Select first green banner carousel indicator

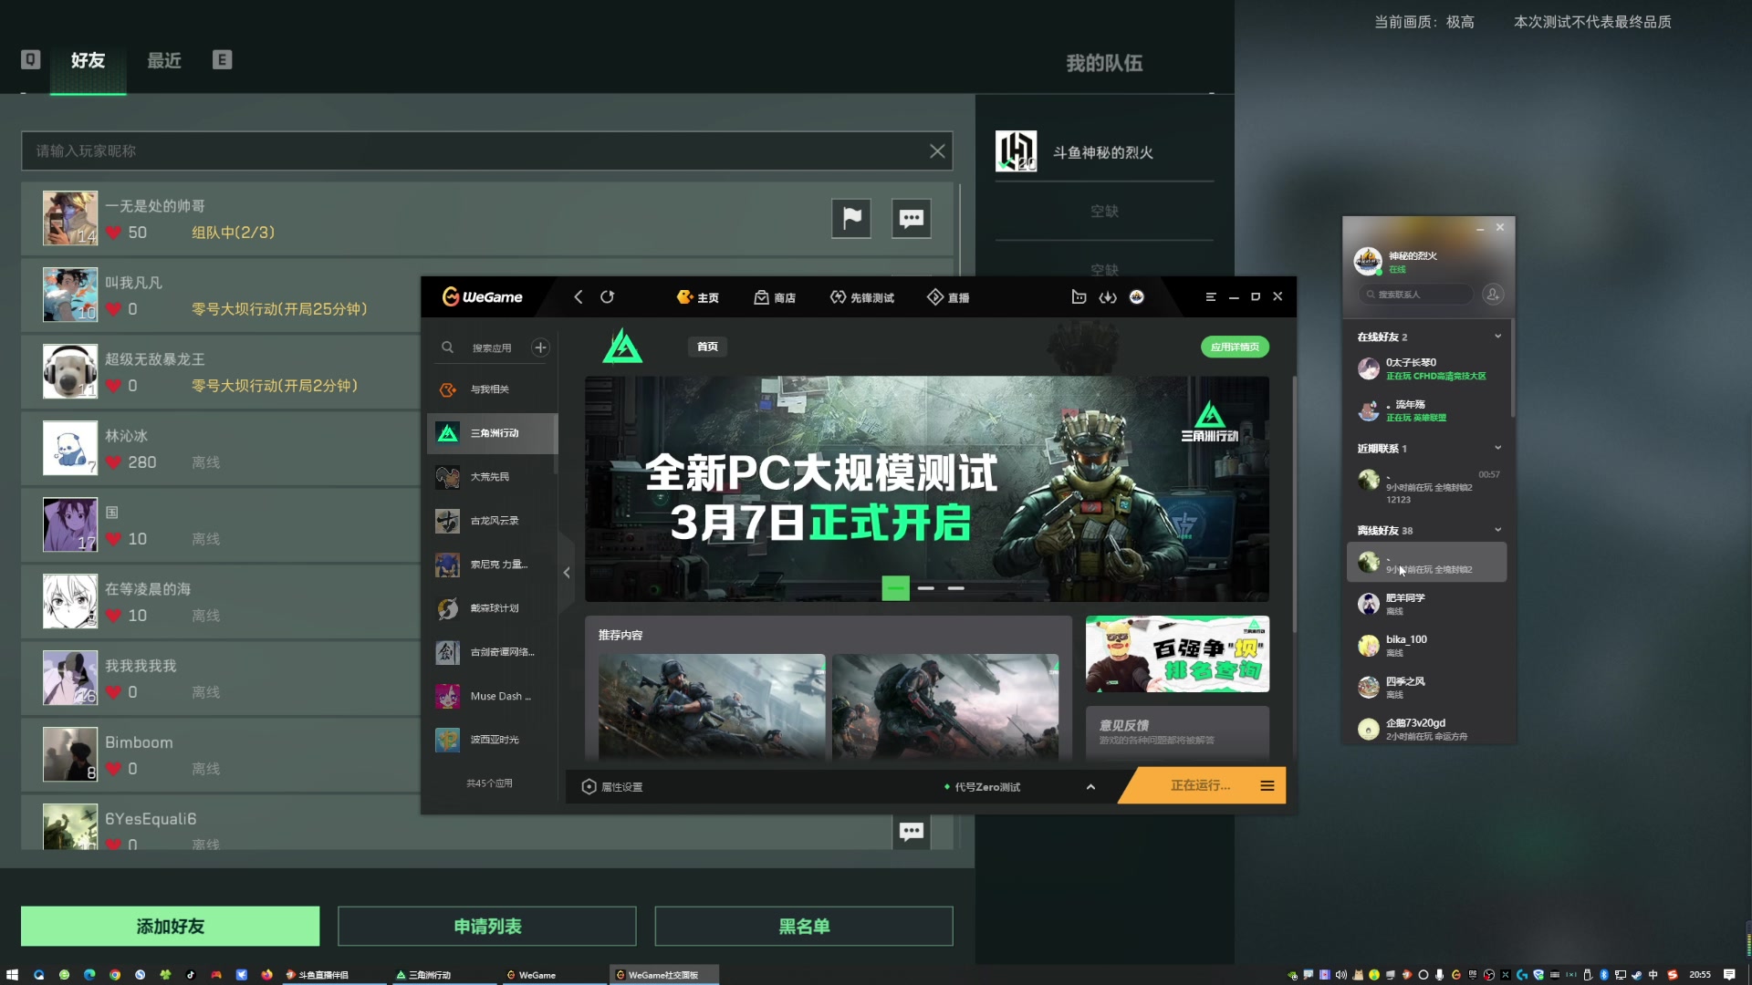click(895, 588)
